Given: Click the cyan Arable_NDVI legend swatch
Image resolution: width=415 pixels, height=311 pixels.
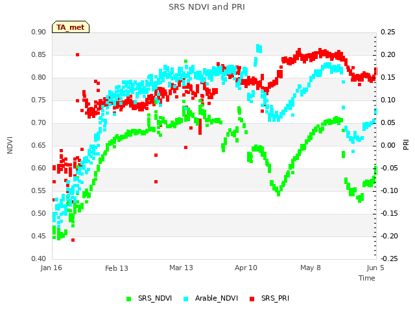Looking at the screenshot, I should (186, 299).
